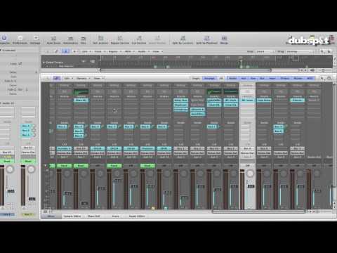This screenshot has width=337, height=253.
Task: Expand the Global Tracks disclosure triangle
Action: tap(44, 63)
